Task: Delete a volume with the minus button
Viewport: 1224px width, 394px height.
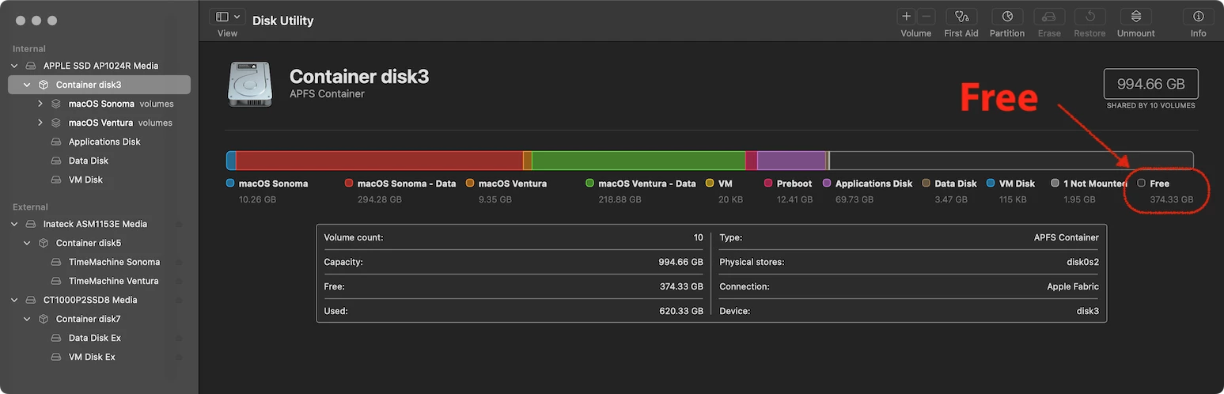Action: (927, 17)
